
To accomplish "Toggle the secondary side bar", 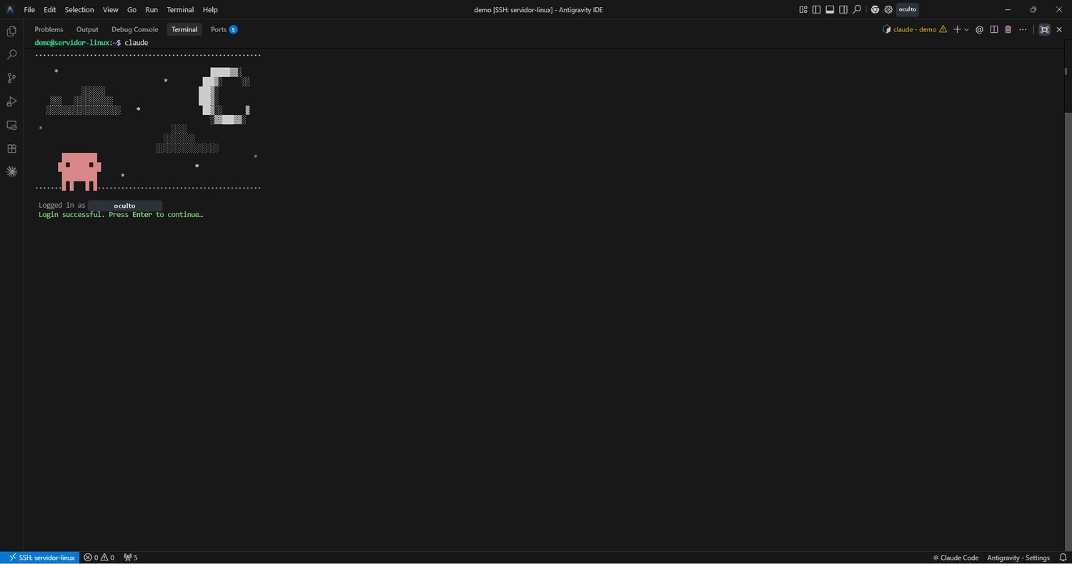I will pyautogui.click(x=843, y=9).
